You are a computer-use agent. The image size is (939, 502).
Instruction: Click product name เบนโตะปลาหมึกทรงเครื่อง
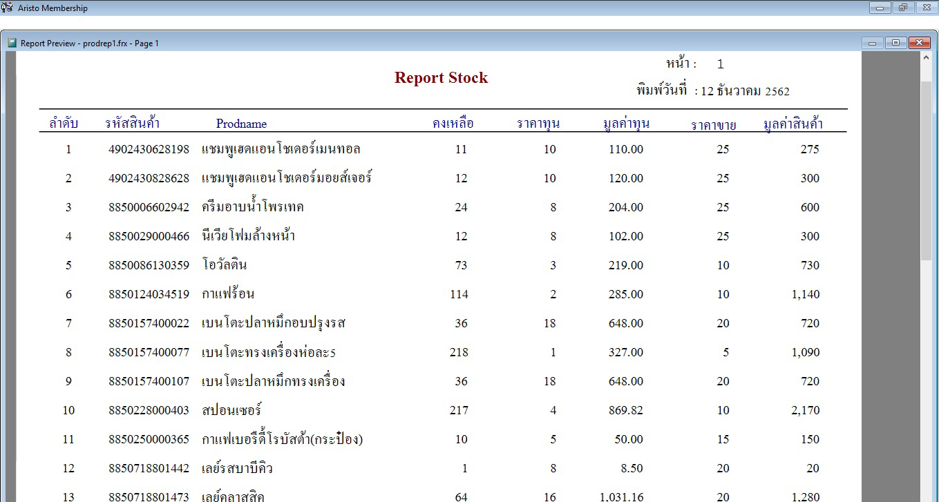coord(274,381)
